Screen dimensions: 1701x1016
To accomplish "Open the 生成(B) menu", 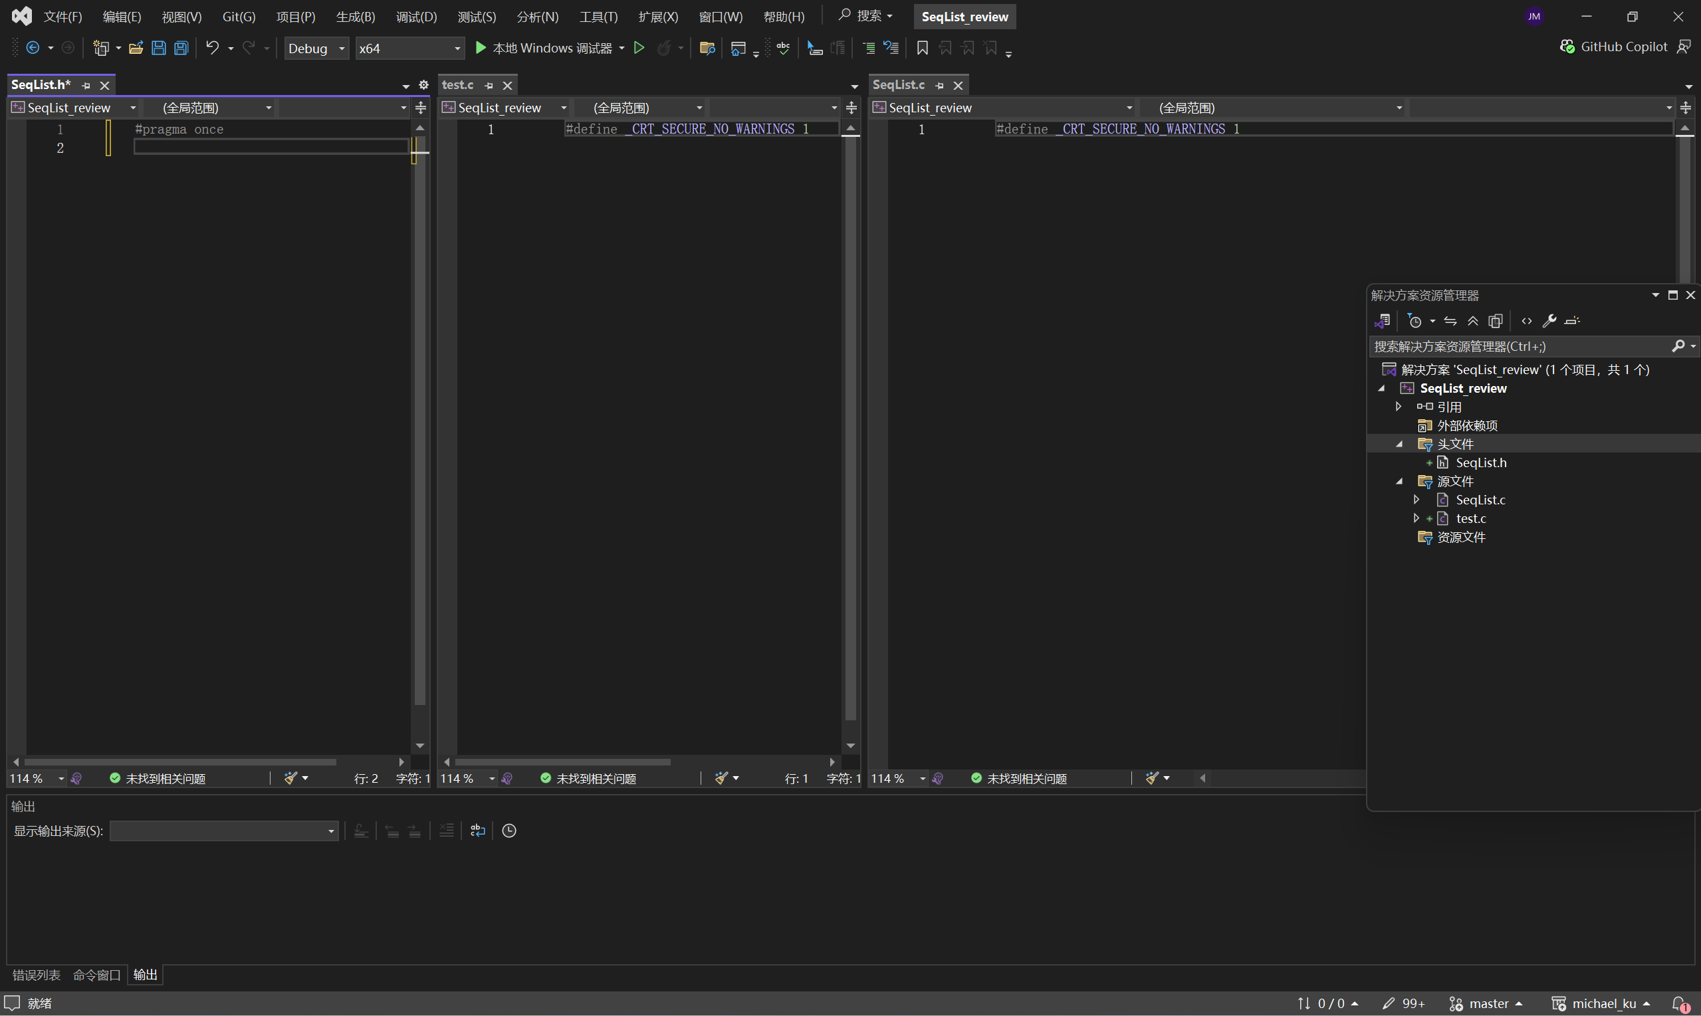I will point(356,17).
